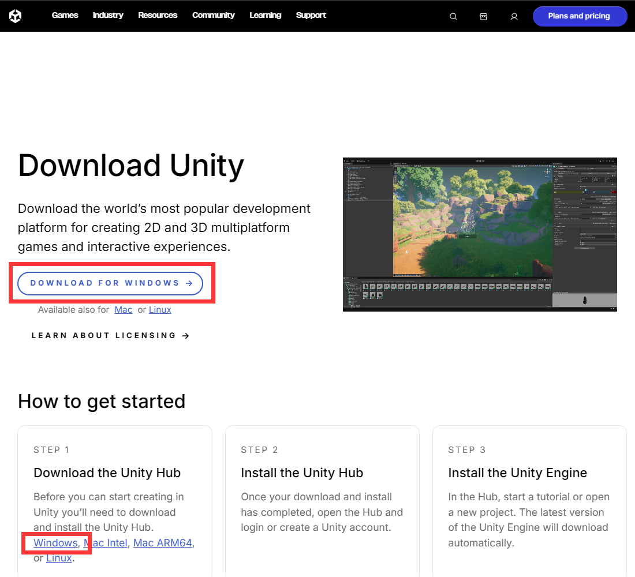Click the user account icon
This screenshot has height=577, width=635.
[514, 17]
